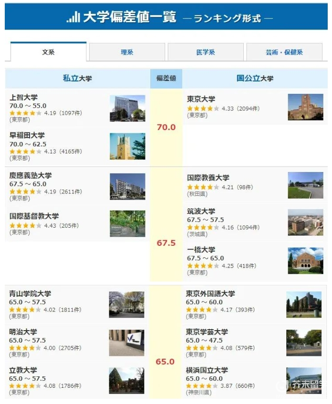Click the red 65.0 center label
The image size is (332, 404).
[165, 362]
